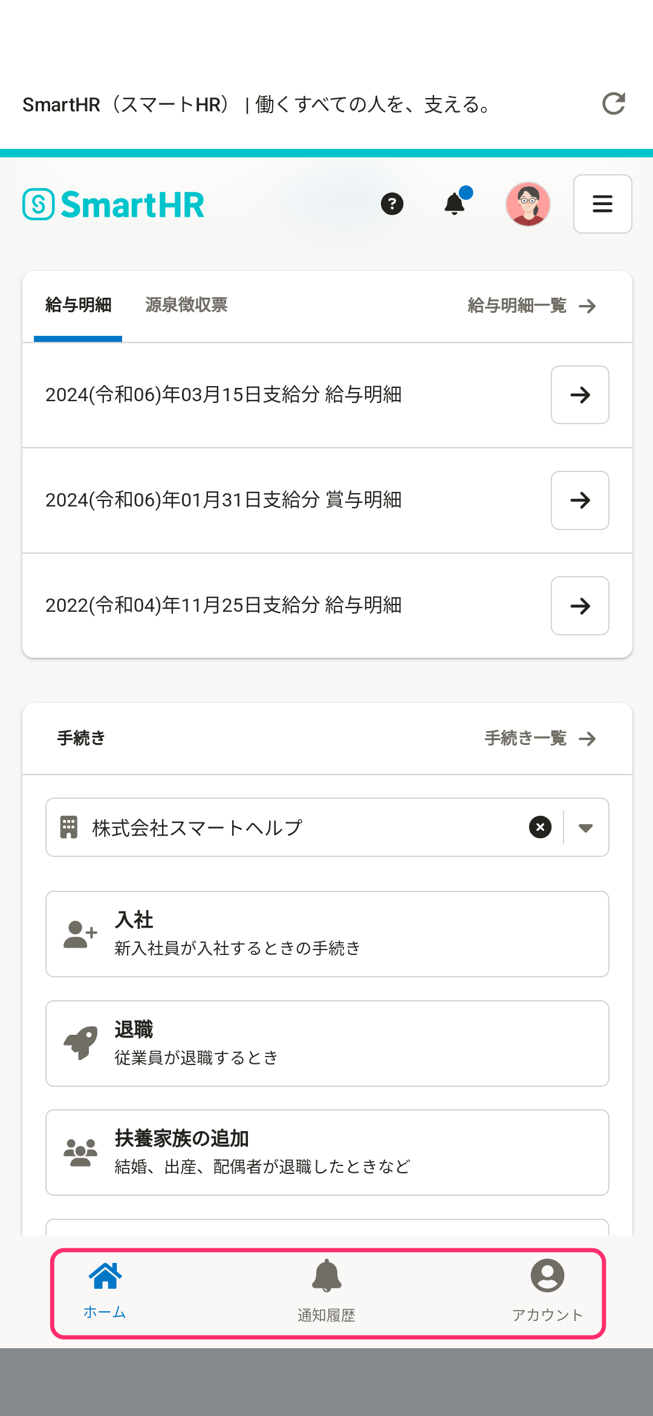This screenshot has height=1416, width=653.
Task: Open the hamburger menu button
Action: point(603,204)
